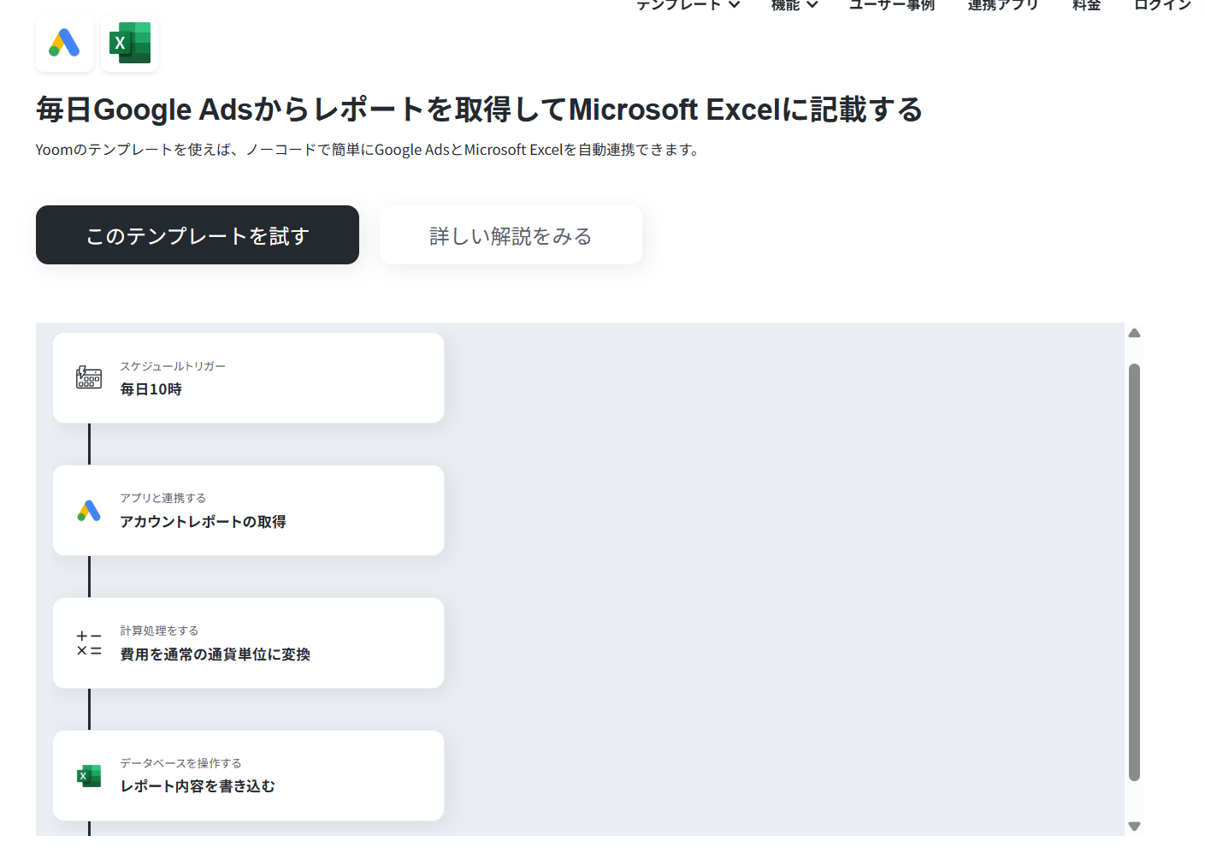Click the flow panel vertical scrollbar thumb

point(1135,572)
